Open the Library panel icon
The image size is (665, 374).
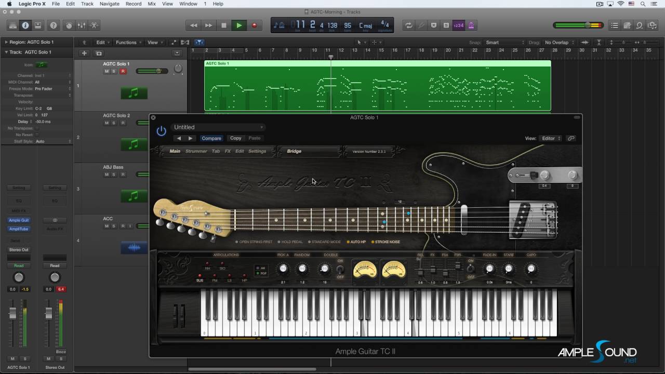[13, 25]
